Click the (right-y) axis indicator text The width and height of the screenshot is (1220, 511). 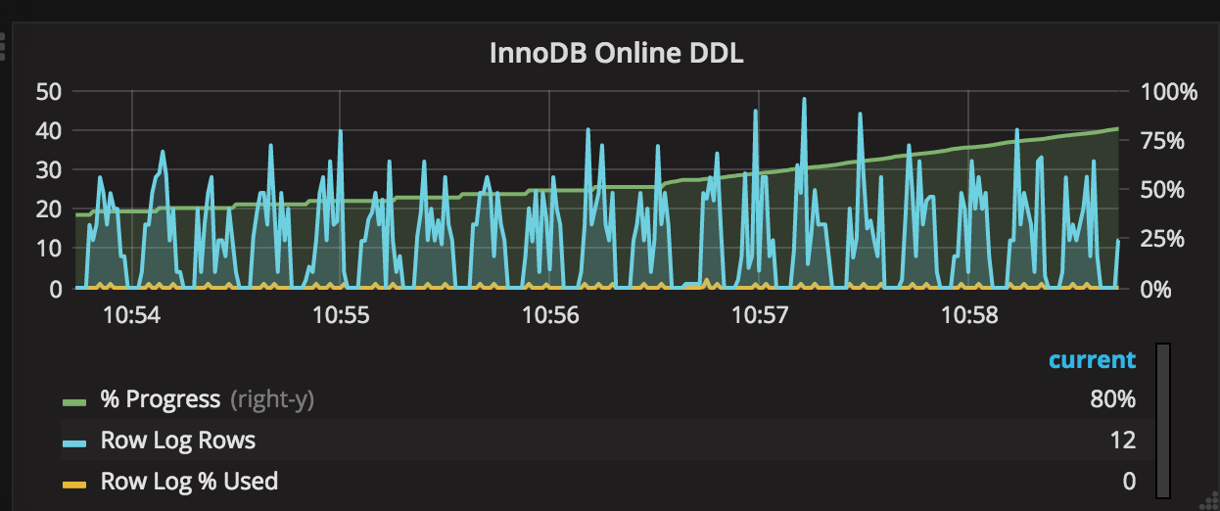[272, 399]
